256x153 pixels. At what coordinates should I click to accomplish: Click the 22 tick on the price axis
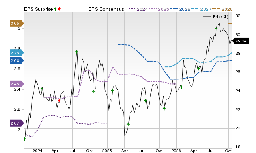coord(238,109)
